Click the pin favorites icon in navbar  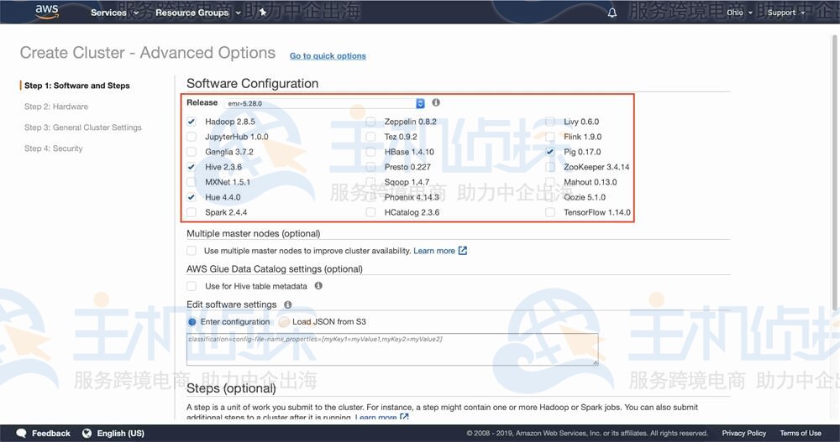[262, 13]
